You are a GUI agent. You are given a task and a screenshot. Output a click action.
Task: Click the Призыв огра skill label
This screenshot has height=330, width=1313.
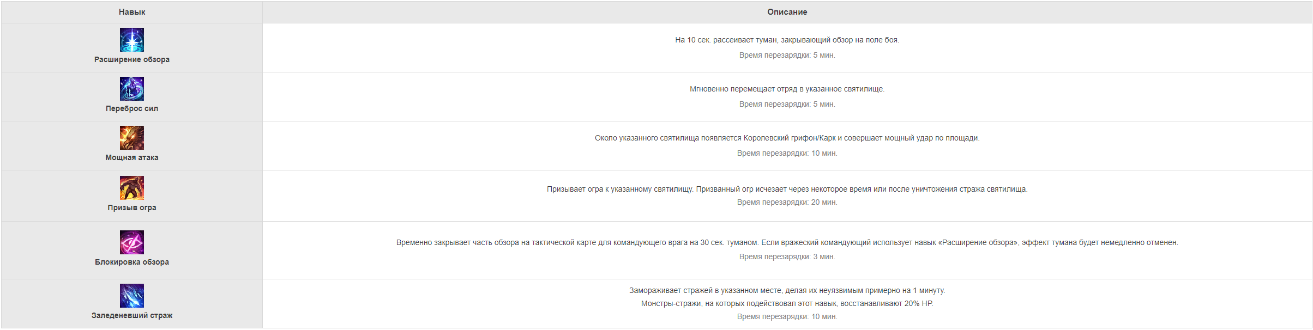(x=132, y=207)
